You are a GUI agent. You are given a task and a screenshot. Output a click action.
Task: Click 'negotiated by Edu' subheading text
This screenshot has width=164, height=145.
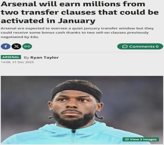point(19,37)
